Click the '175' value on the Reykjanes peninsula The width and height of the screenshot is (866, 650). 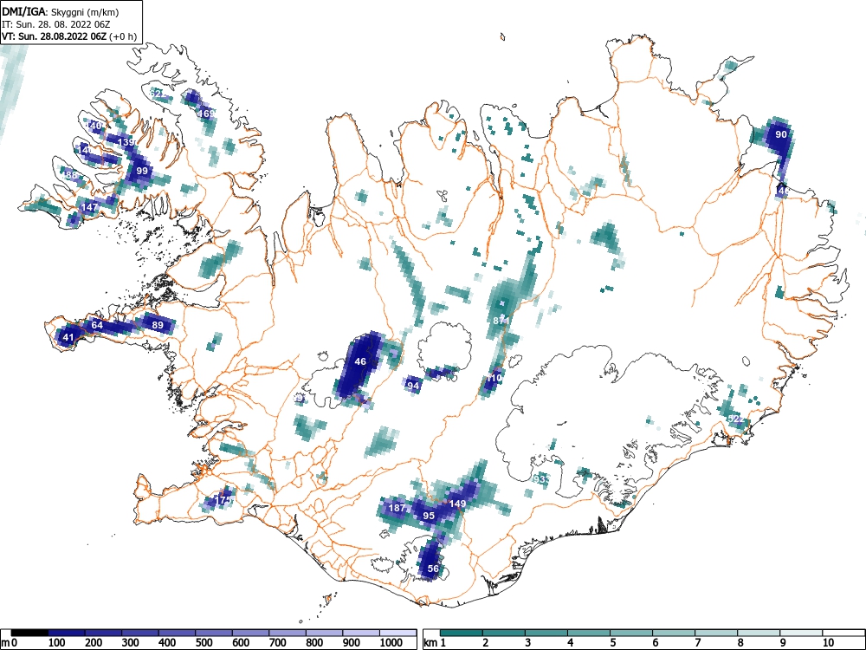tap(223, 500)
